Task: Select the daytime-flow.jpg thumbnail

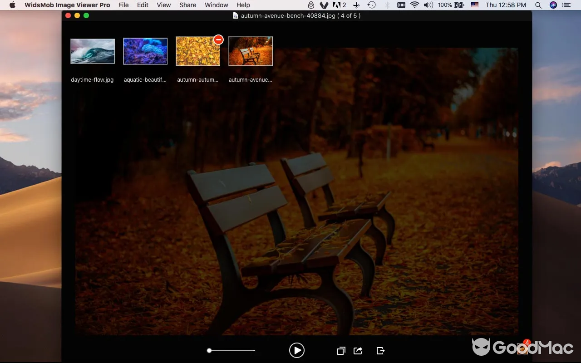Action: click(x=93, y=51)
